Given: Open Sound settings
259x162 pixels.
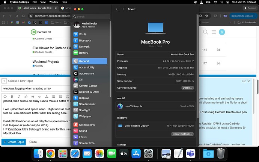Looking at the screenshot, I should tap(90, 131).
